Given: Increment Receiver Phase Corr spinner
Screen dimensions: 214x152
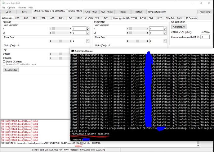Looking at the screenshot, I should tap(88, 40).
